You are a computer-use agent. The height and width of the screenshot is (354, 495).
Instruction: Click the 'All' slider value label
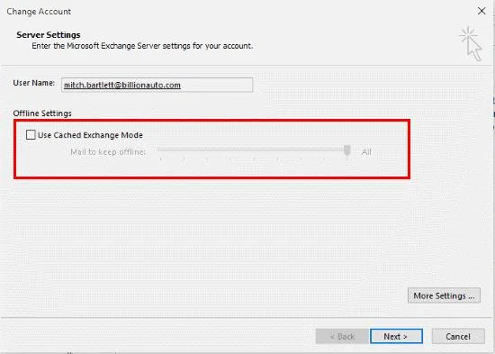pyautogui.click(x=366, y=152)
